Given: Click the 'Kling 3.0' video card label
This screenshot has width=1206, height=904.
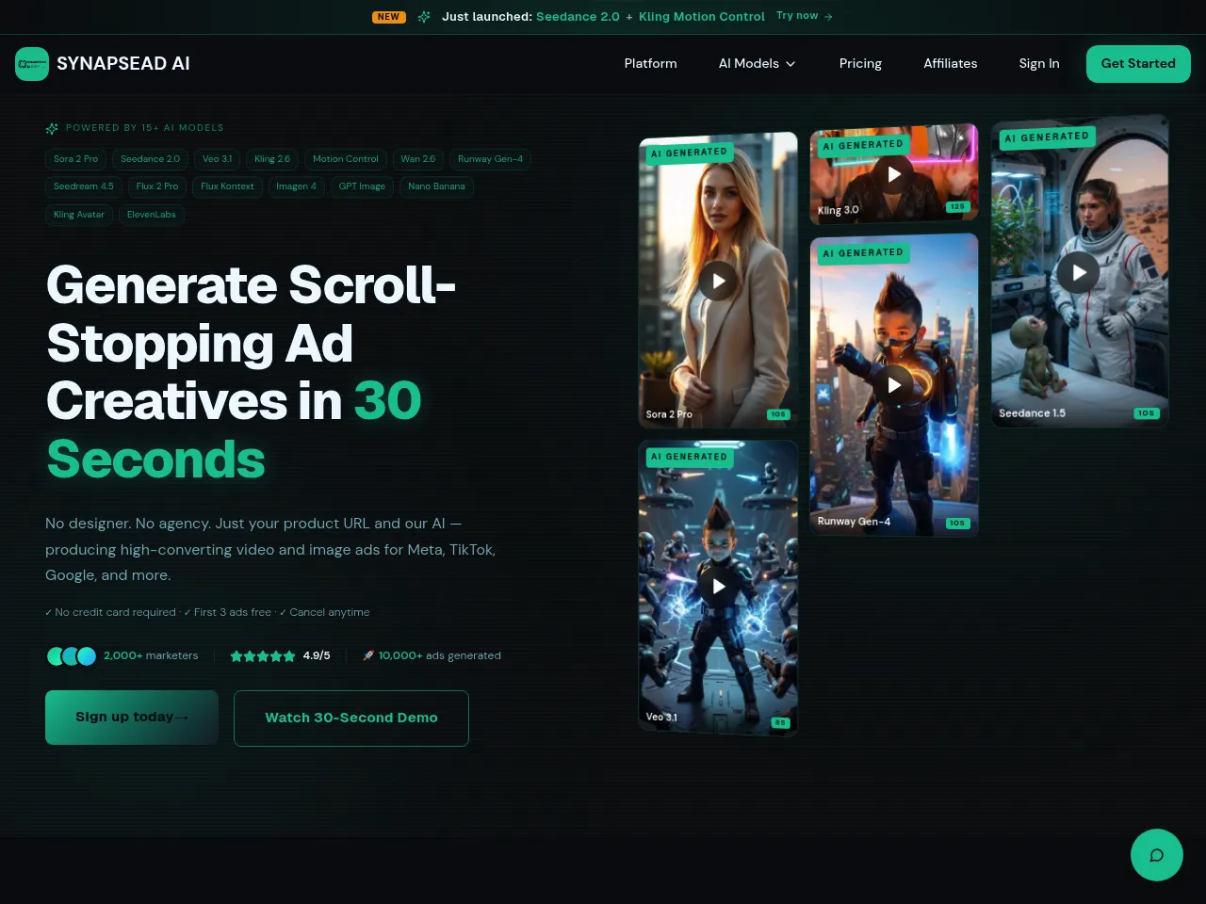Looking at the screenshot, I should click(838, 211).
